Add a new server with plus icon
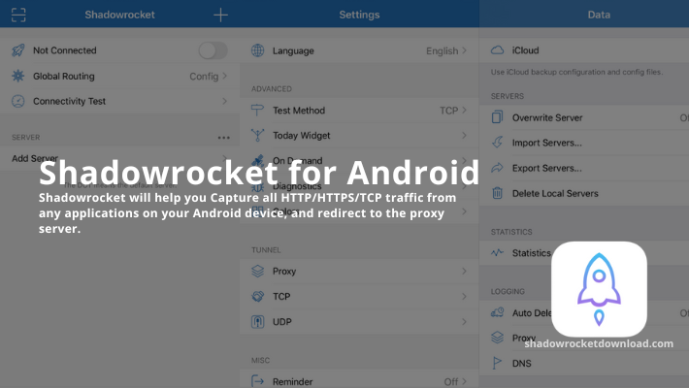The image size is (689, 388). point(220,15)
